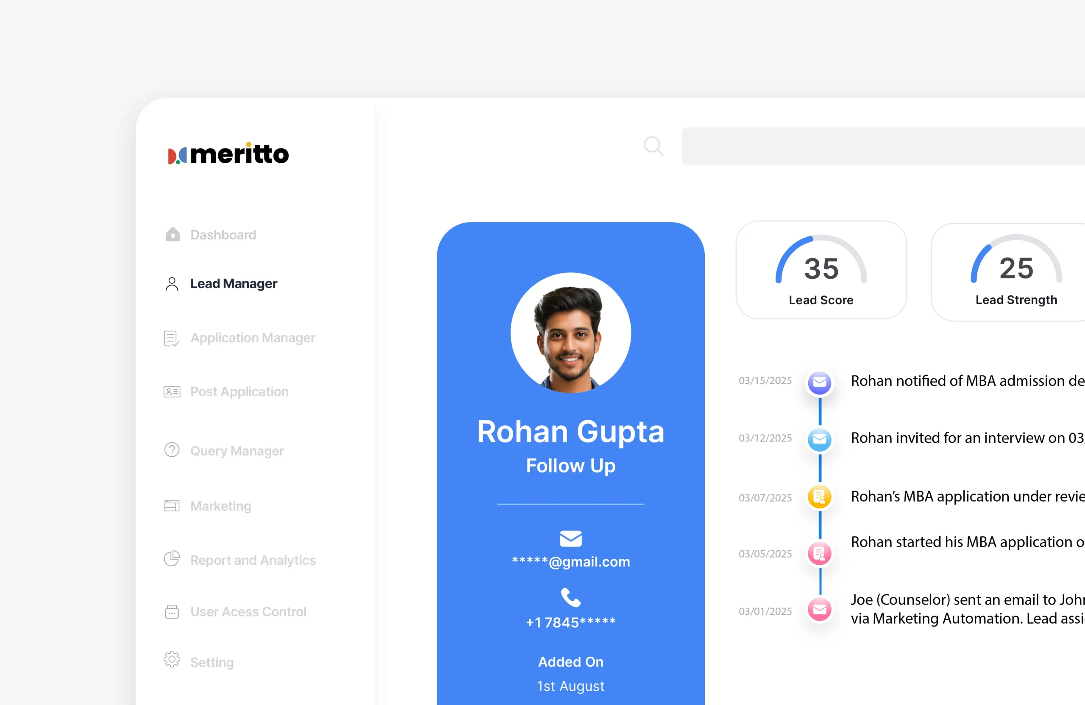This screenshot has width=1085, height=705.
Task: Select the Report and Analytics pie chart icon
Action: coord(171,559)
